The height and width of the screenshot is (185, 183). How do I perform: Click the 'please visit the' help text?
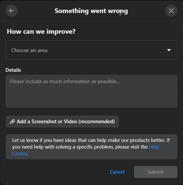[x=131, y=147]
